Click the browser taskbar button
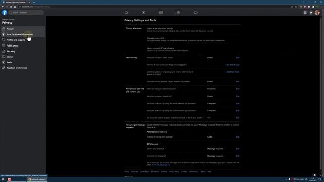This screenshot has width=324, height=182. [x=37, y=179]
